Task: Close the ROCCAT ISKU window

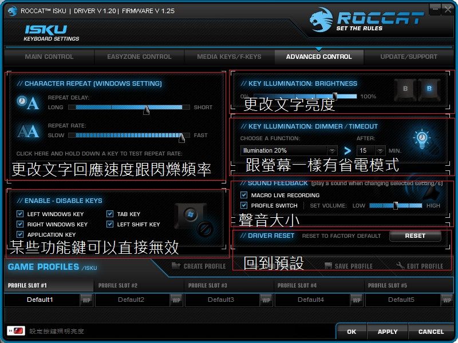Action: (448, 9)
